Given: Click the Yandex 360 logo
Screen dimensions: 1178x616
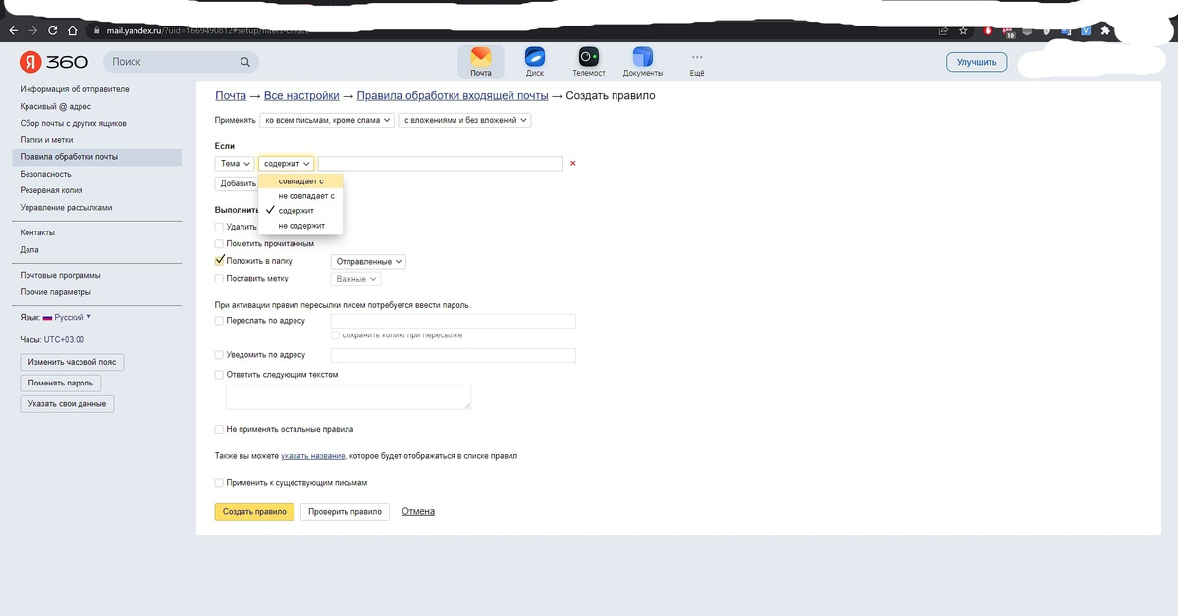Looking at the screenshot, I should (54, 62).
